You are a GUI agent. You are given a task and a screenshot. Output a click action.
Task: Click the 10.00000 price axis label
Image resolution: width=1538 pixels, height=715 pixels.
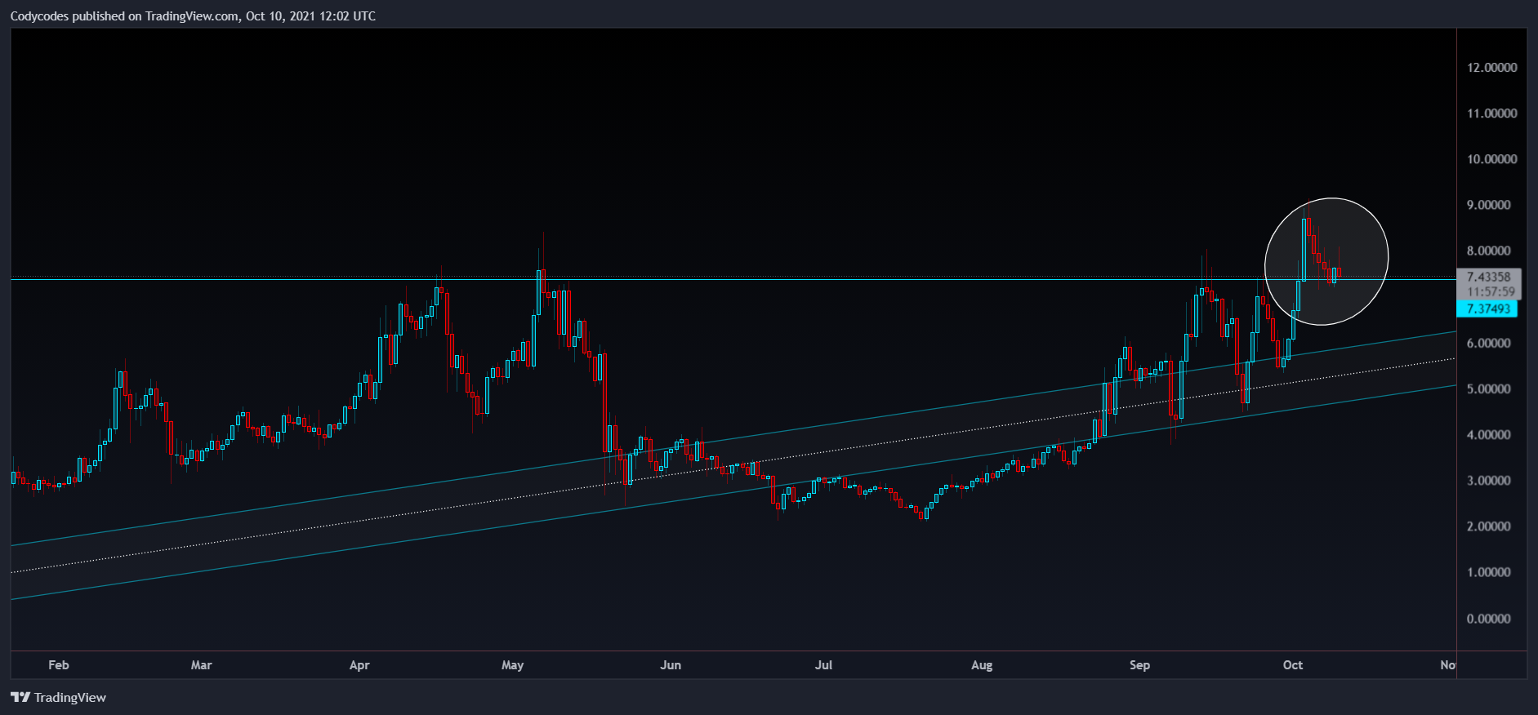[1492, 158]
